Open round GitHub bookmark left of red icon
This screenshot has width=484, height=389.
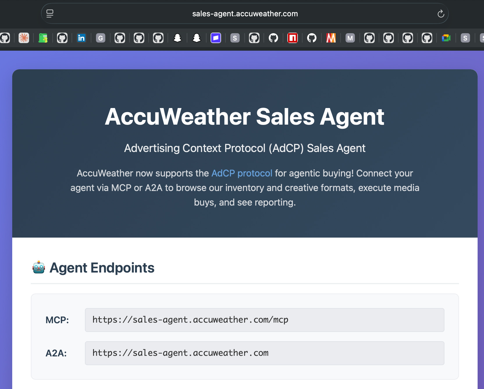coord(273,38)
